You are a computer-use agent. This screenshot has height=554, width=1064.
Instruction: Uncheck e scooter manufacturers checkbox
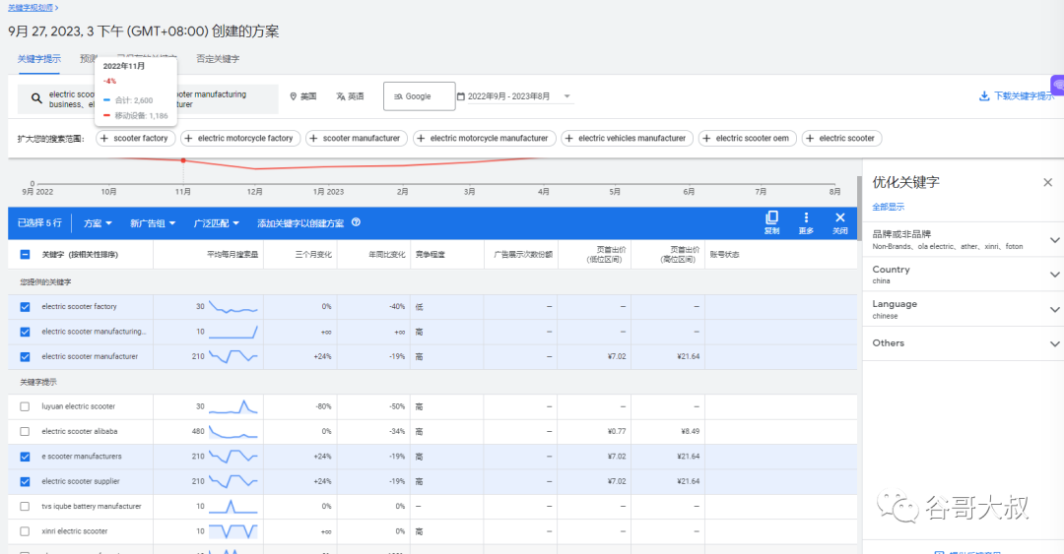pyautogui.click(x=25, y=457)
